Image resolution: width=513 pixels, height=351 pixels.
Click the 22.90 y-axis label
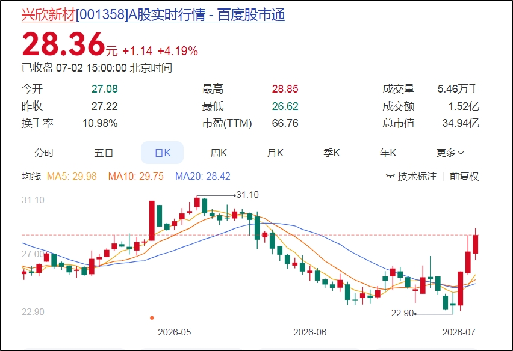click(33, 312)
